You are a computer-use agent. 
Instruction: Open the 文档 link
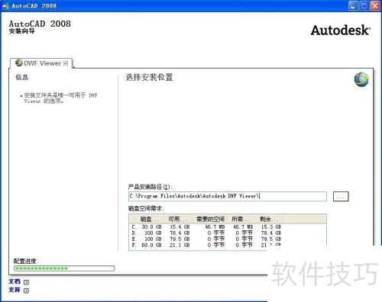pyautogui.click(x=15, y=281)
